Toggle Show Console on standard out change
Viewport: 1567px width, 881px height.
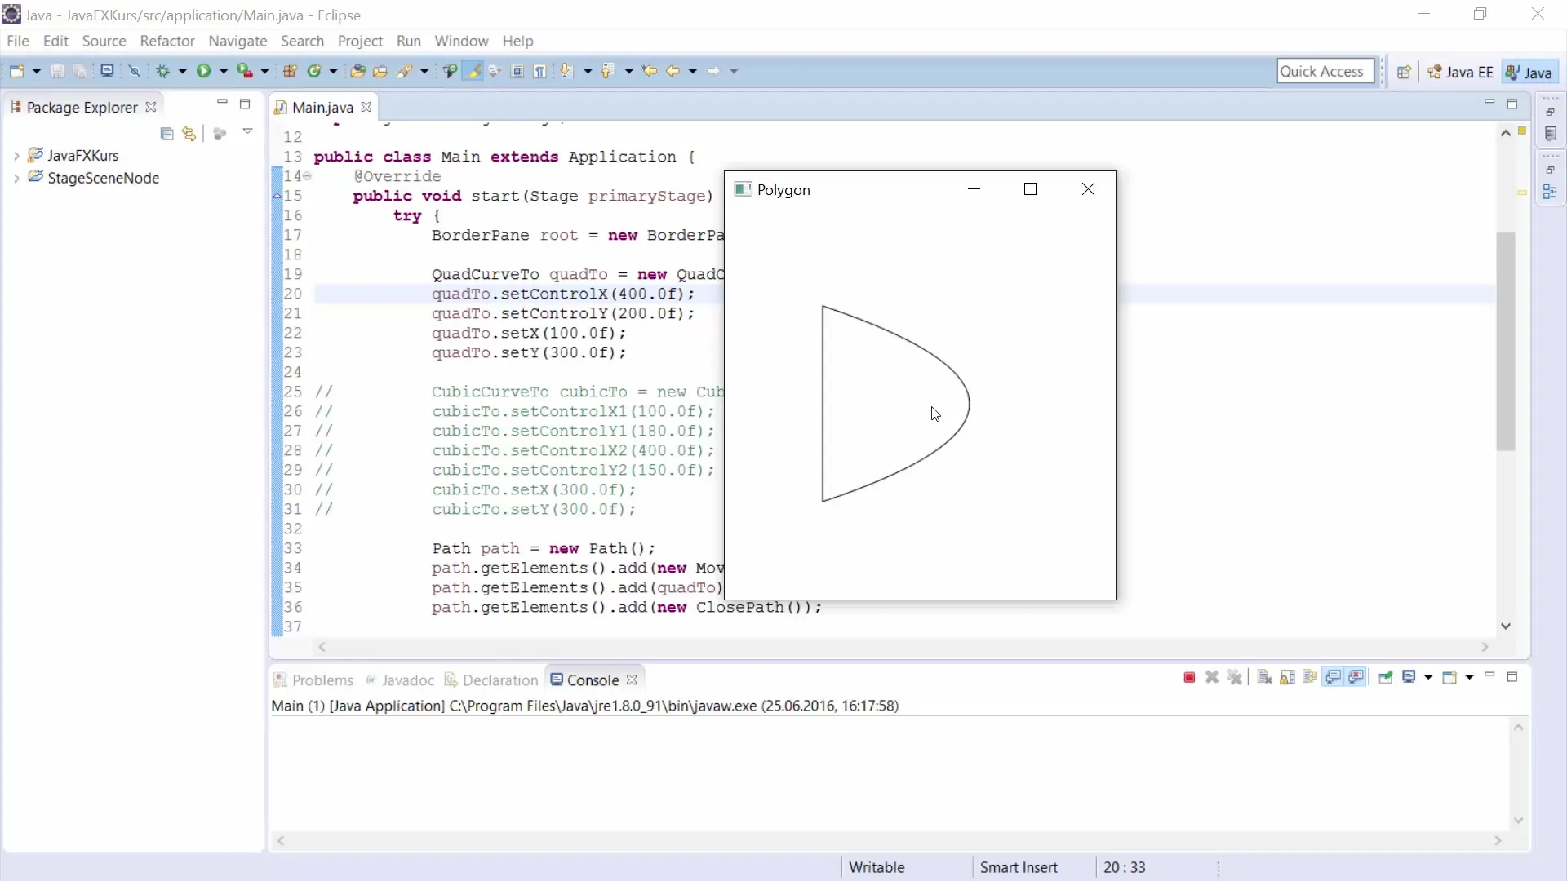point(1334,678)
